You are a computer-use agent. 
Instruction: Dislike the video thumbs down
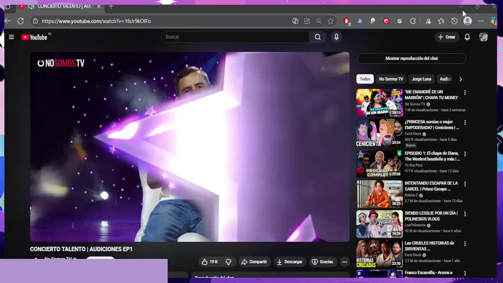pyautogui.click(x=228, y=262)
